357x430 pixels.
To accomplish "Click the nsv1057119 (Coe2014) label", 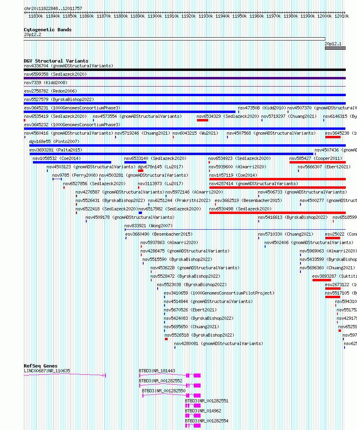I will tap(233, 175).
